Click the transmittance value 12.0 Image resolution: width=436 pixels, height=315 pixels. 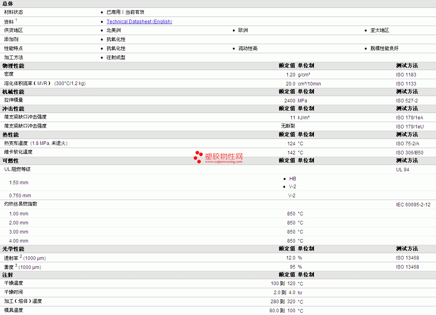(x=291, y=258)
